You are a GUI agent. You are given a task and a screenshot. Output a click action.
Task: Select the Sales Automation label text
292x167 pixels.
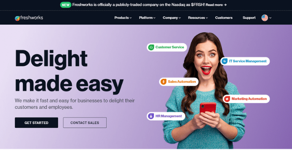(x=182, y=82)
